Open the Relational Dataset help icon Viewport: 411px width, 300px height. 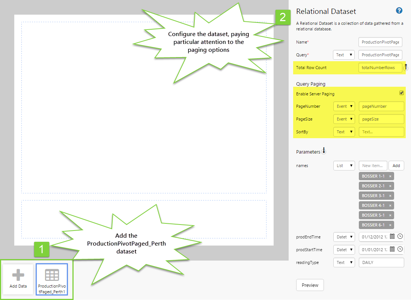coord(399,11)
